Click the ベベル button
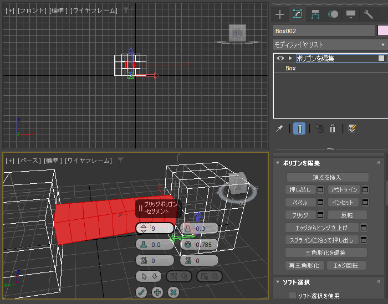Viewport: 388px width, 304px height. tap(300, 203)
